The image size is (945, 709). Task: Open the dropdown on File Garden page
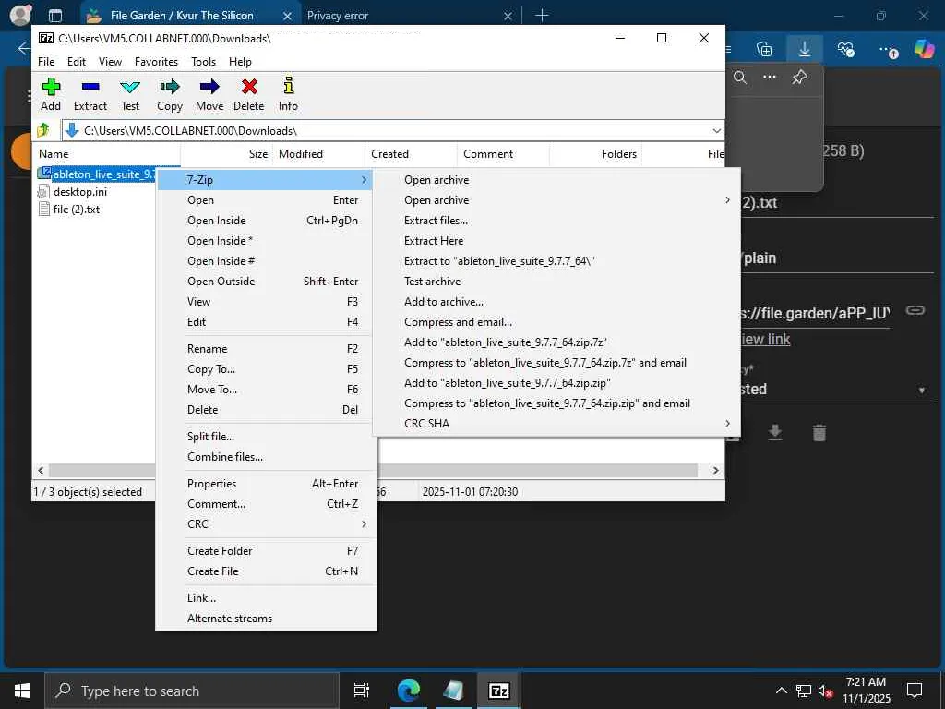click(922, 391)
